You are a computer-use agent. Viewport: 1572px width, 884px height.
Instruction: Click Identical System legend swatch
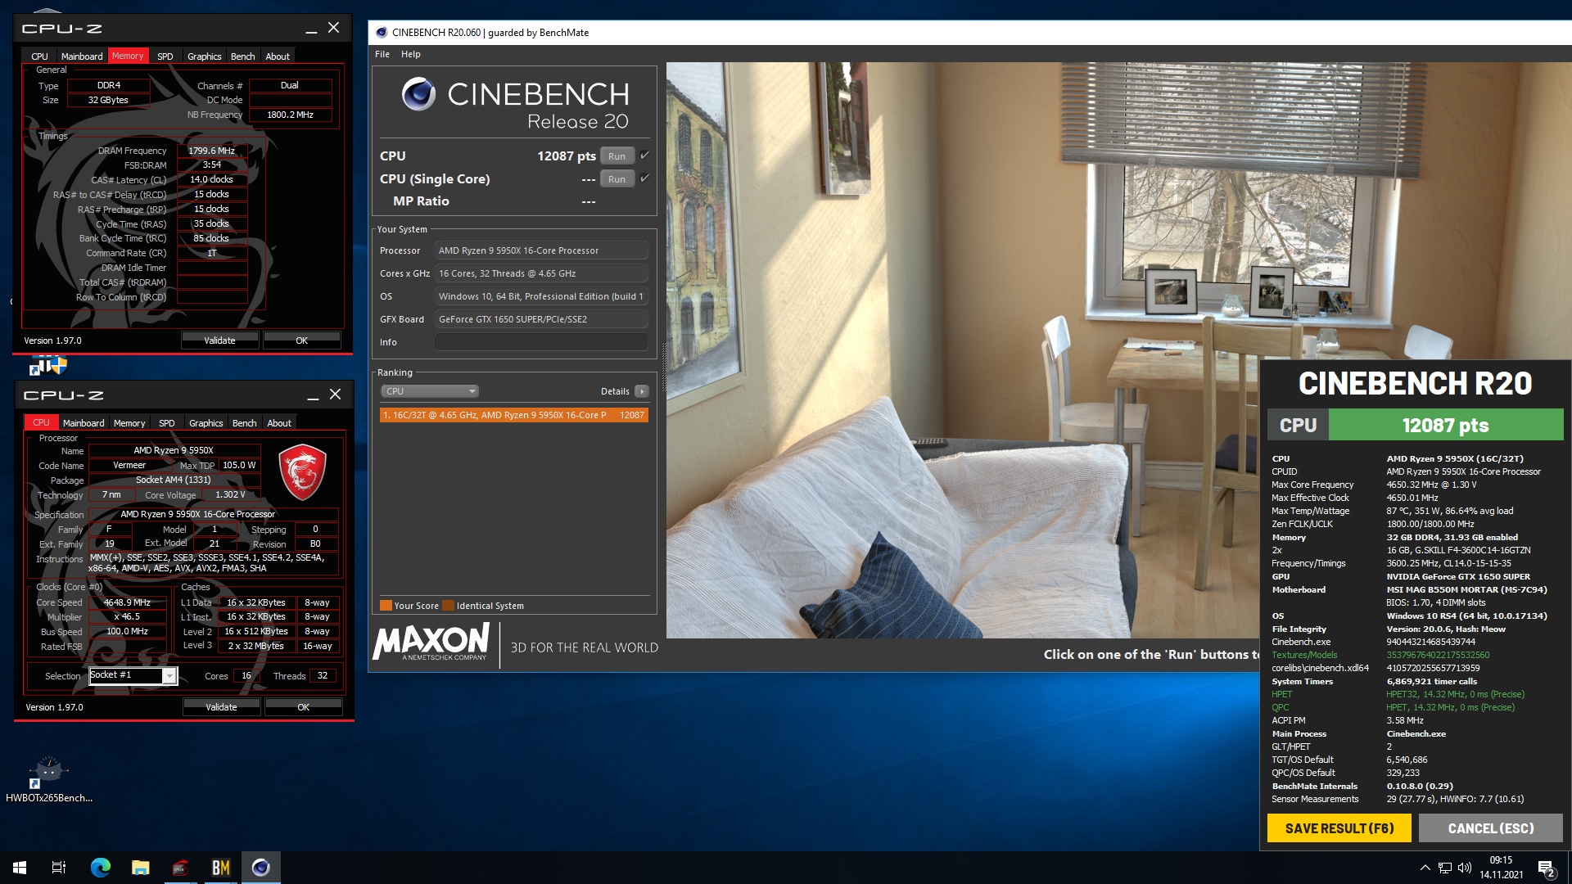click(x=448, y=606)
